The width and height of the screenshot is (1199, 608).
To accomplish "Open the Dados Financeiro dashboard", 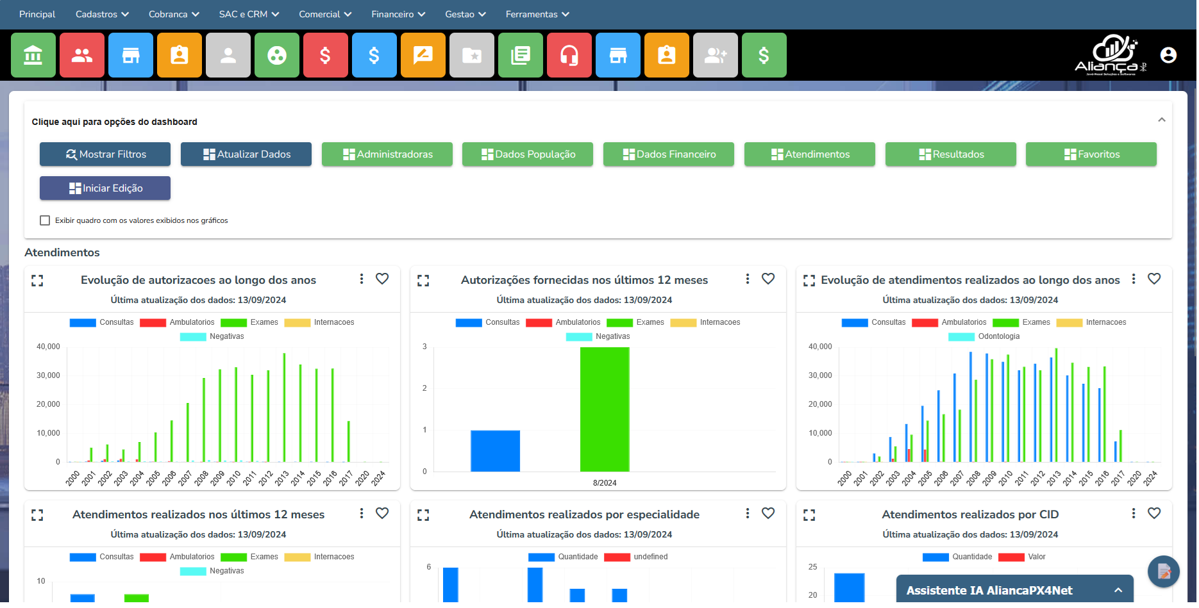I will (x=669, y=154).
